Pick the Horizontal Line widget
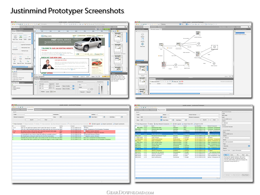This screenshot has height=195, width=260. point(25,47)
